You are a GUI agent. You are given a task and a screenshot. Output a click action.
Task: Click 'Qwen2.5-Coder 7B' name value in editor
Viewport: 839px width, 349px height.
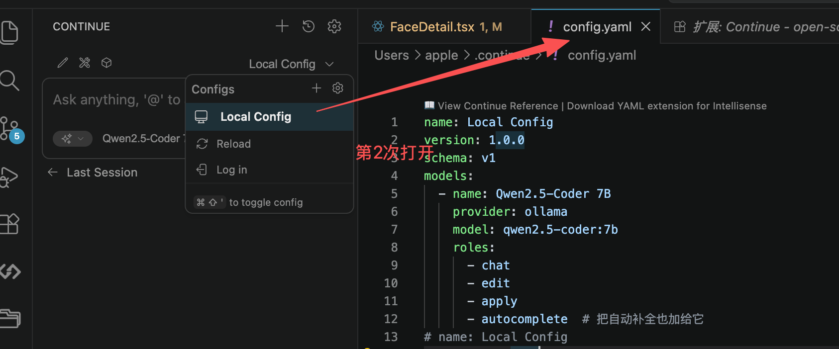click(553, 194)
